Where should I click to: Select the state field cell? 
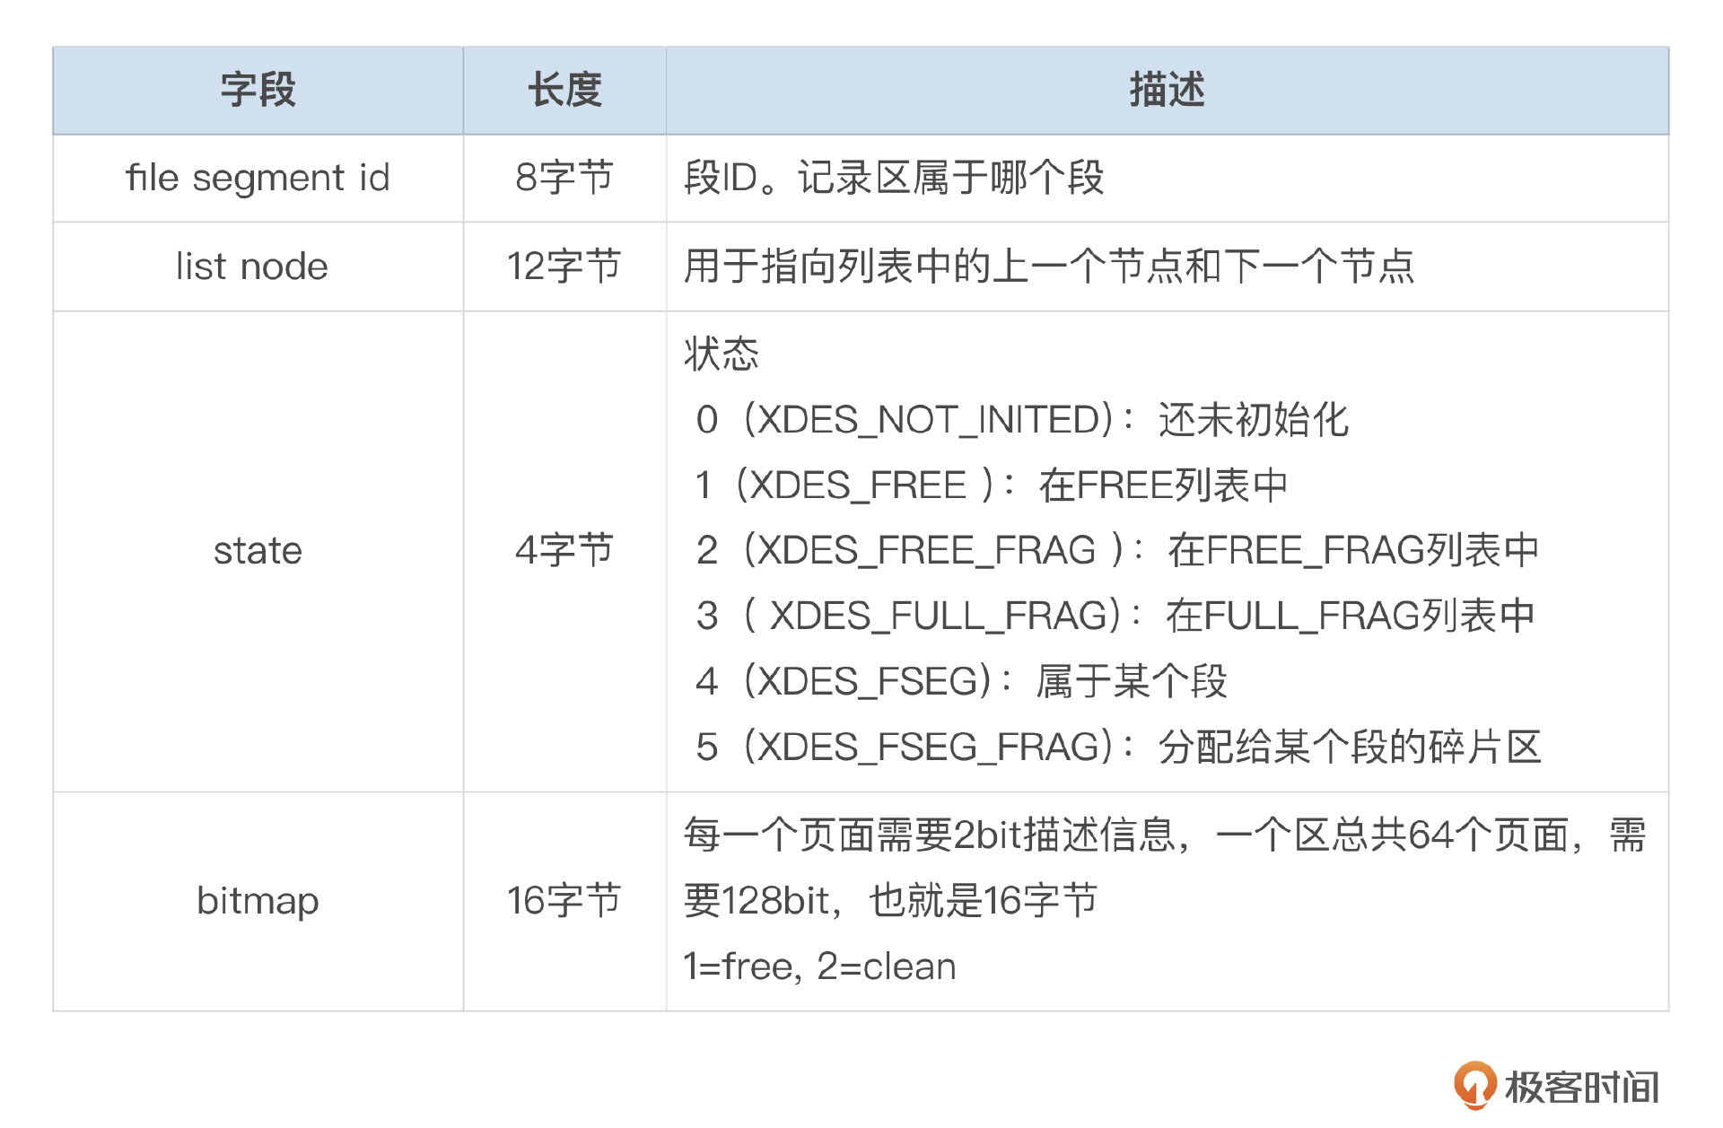tap(258, 550)
